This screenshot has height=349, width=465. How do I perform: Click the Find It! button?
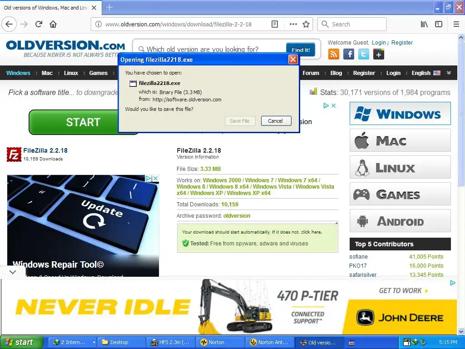coord(301,50)
